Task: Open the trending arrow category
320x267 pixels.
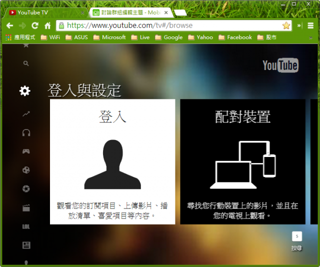Action: coord(26,114)
